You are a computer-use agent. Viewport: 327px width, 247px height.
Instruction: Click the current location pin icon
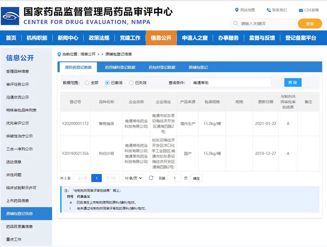(x=59, y=54)
